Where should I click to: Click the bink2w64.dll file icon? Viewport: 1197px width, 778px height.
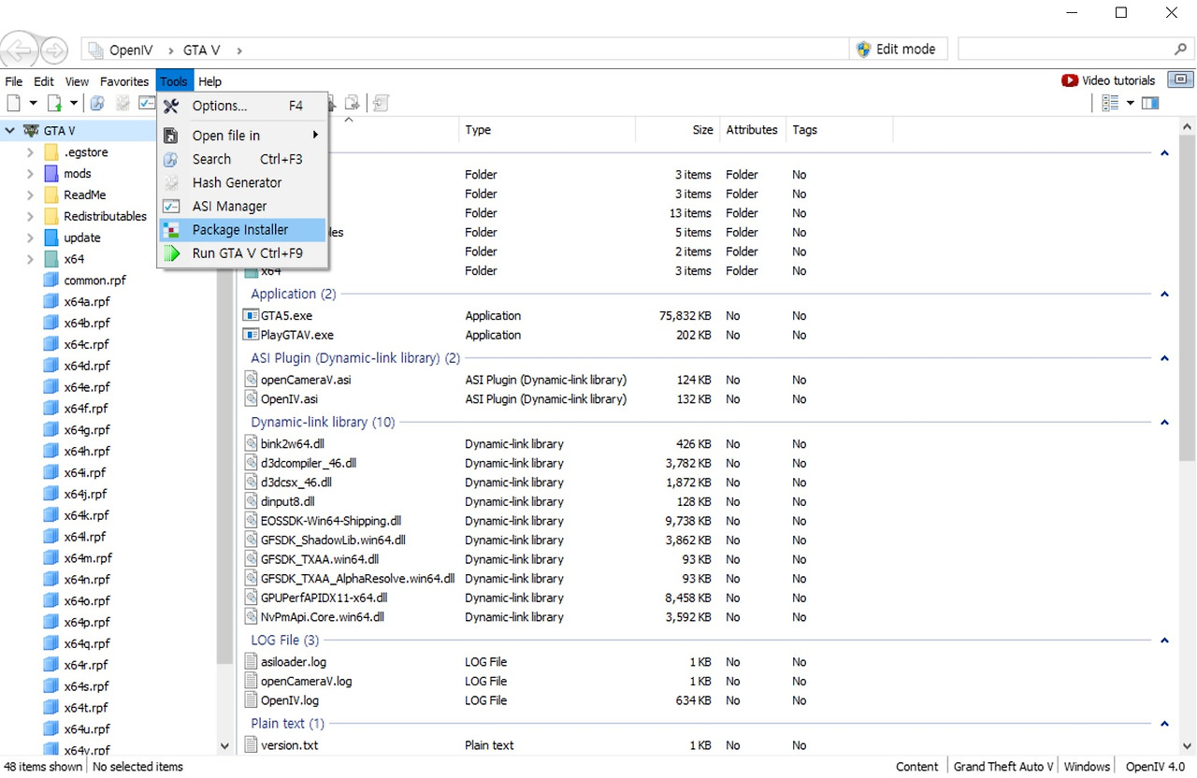(x=251, y=444)
